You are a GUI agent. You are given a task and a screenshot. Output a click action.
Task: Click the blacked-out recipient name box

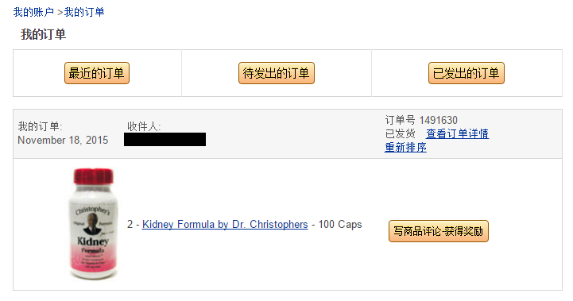pyautogui.click(x=165, y=140)
